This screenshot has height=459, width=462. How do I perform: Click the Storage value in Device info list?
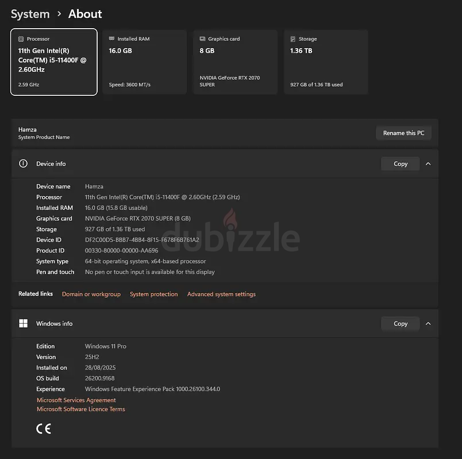(x=115, y=229)
